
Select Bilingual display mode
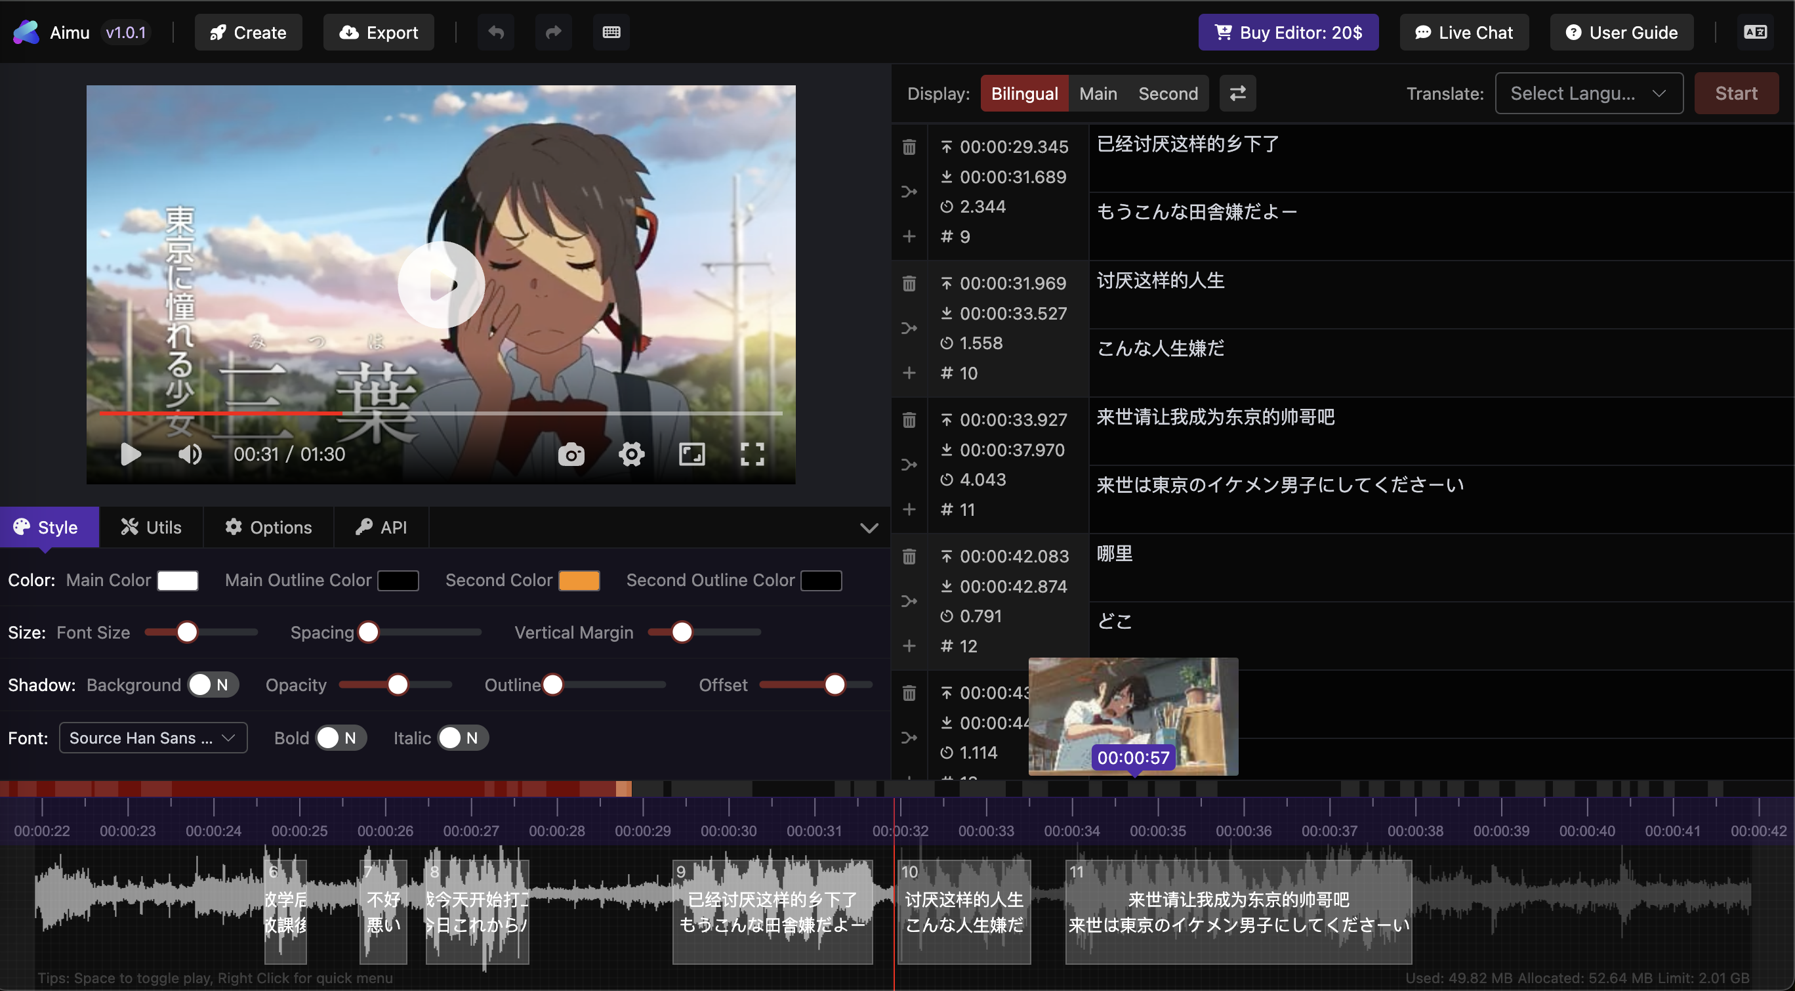(1024, 93)
